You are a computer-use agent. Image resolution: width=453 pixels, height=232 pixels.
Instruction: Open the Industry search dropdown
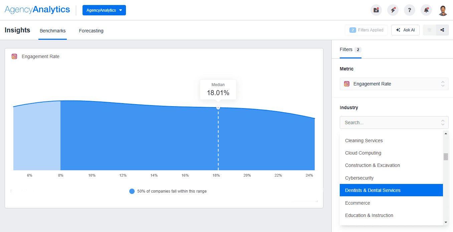(x=394, y=123)
